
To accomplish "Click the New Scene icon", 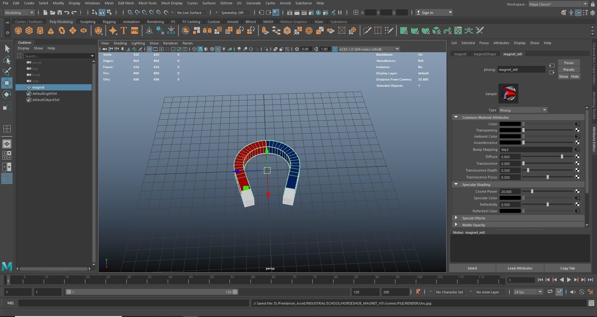I will 45,12.
